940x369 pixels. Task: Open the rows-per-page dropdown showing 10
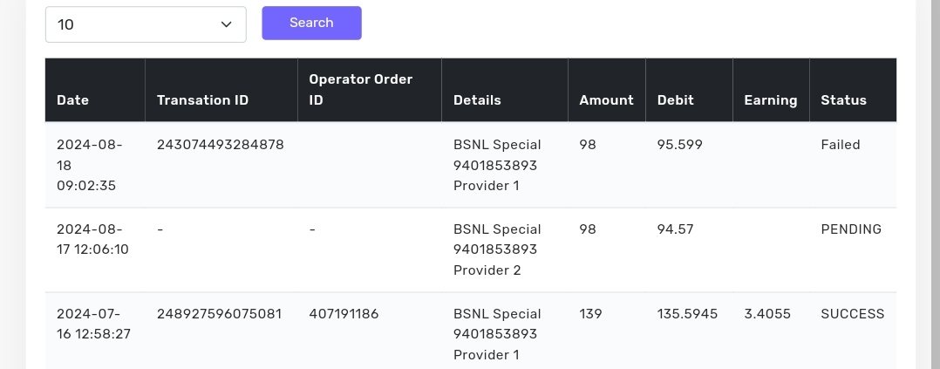(x=146, y=24)
